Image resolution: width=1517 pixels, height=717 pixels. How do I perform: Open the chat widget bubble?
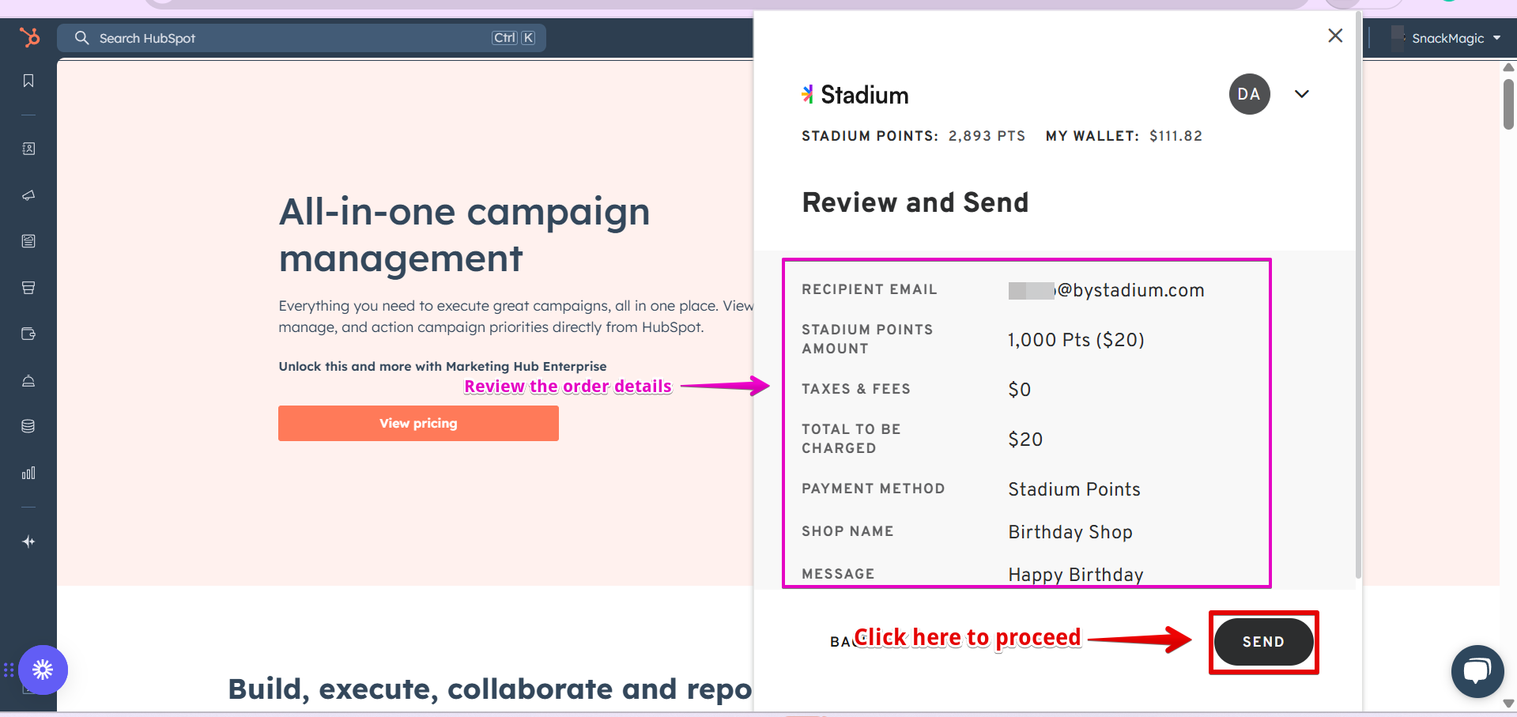point(1477,672)
